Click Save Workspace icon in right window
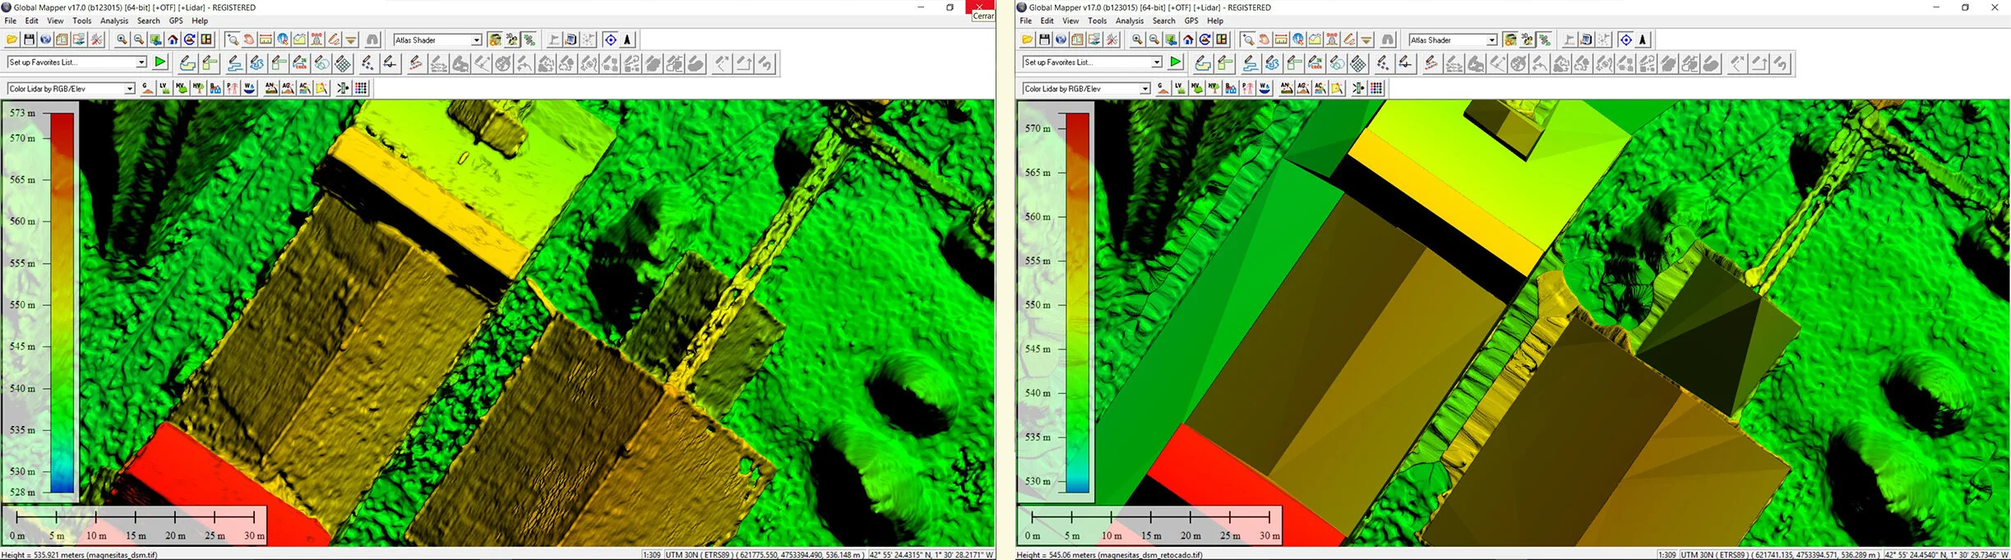Image resolution: width=2011 pixels, height=560 pixels. coord(1044,39)
